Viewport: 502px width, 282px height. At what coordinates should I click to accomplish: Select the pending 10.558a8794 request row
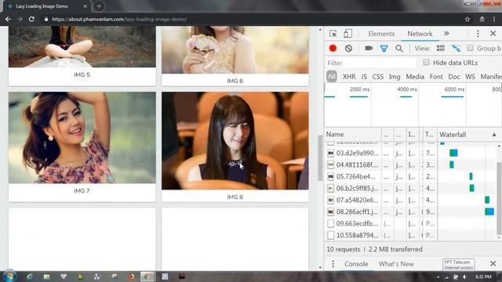click(x=411, y=235)
